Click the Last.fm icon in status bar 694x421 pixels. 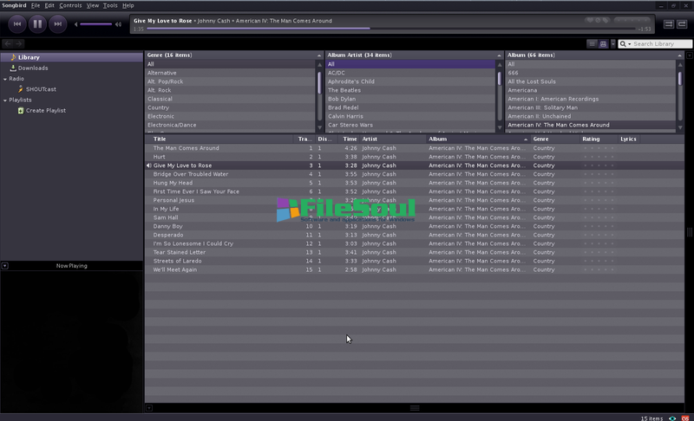pyautogui.click(x=684, y=418)
